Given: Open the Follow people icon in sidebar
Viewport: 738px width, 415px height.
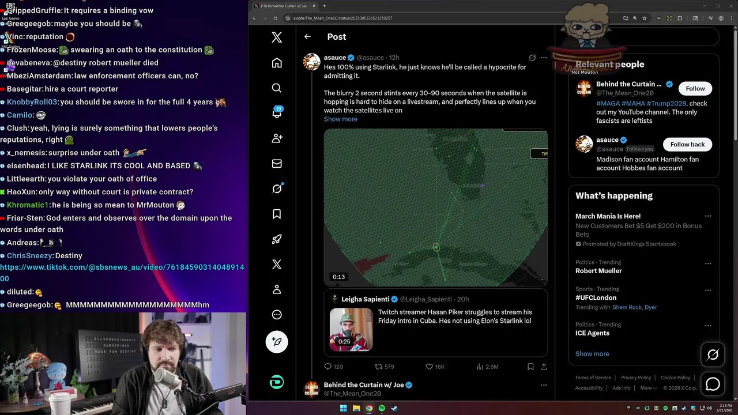Looking at the screenshot, I should 277,138.
